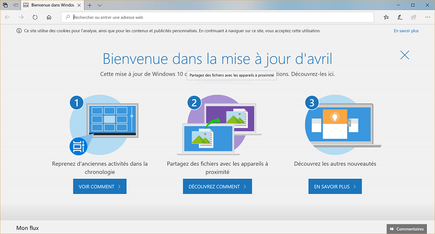The width and height of the screenshot is (435, 234).
Task: Add notes with the pen icon
Action: click(x=400, y=17)
